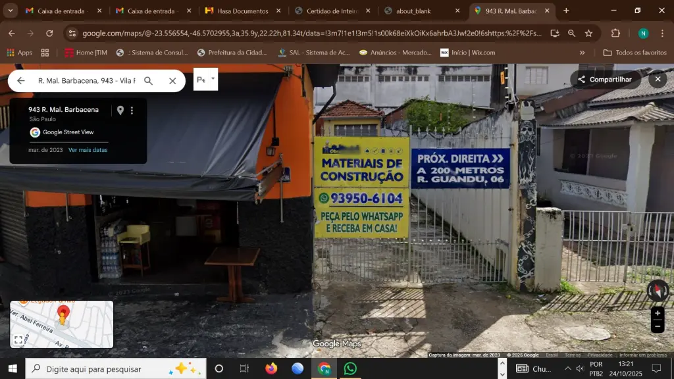The image size is (674, 379).
Task: Zoom in with the plus button
Action: (657, 313)
